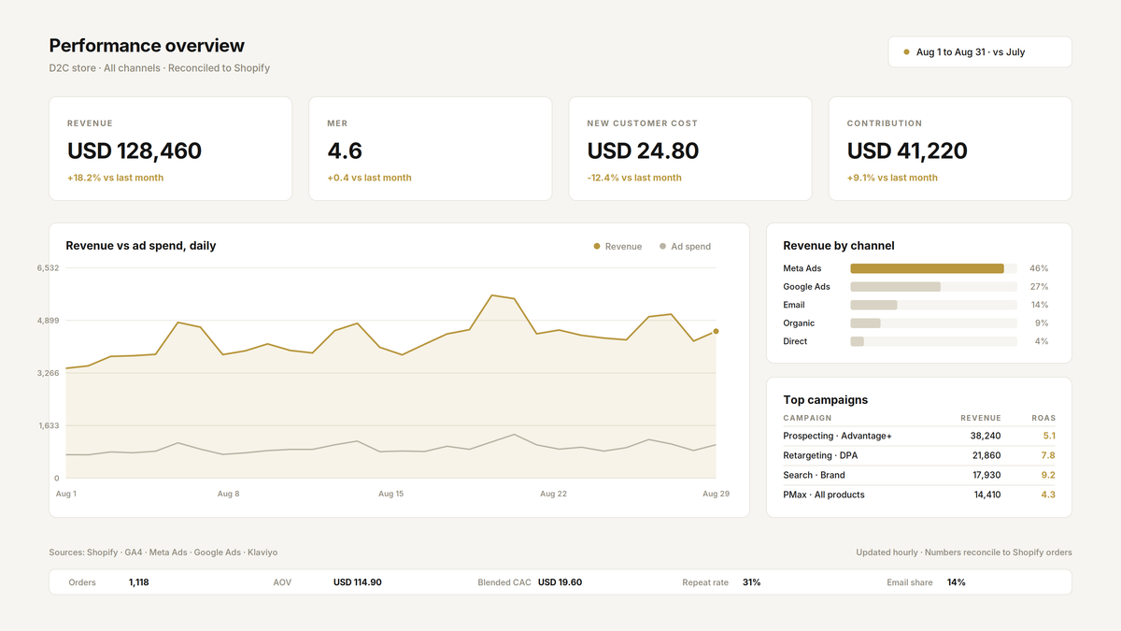Click the Contribution value USD 41,220
Screen dimensions: 1121x631
click(907, 151)
